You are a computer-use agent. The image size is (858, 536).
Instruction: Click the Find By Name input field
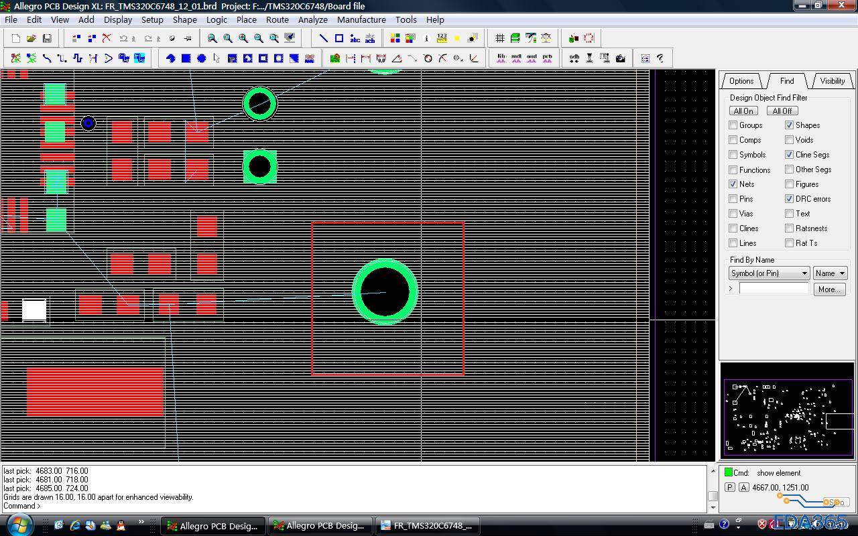[x=774, y=289]
